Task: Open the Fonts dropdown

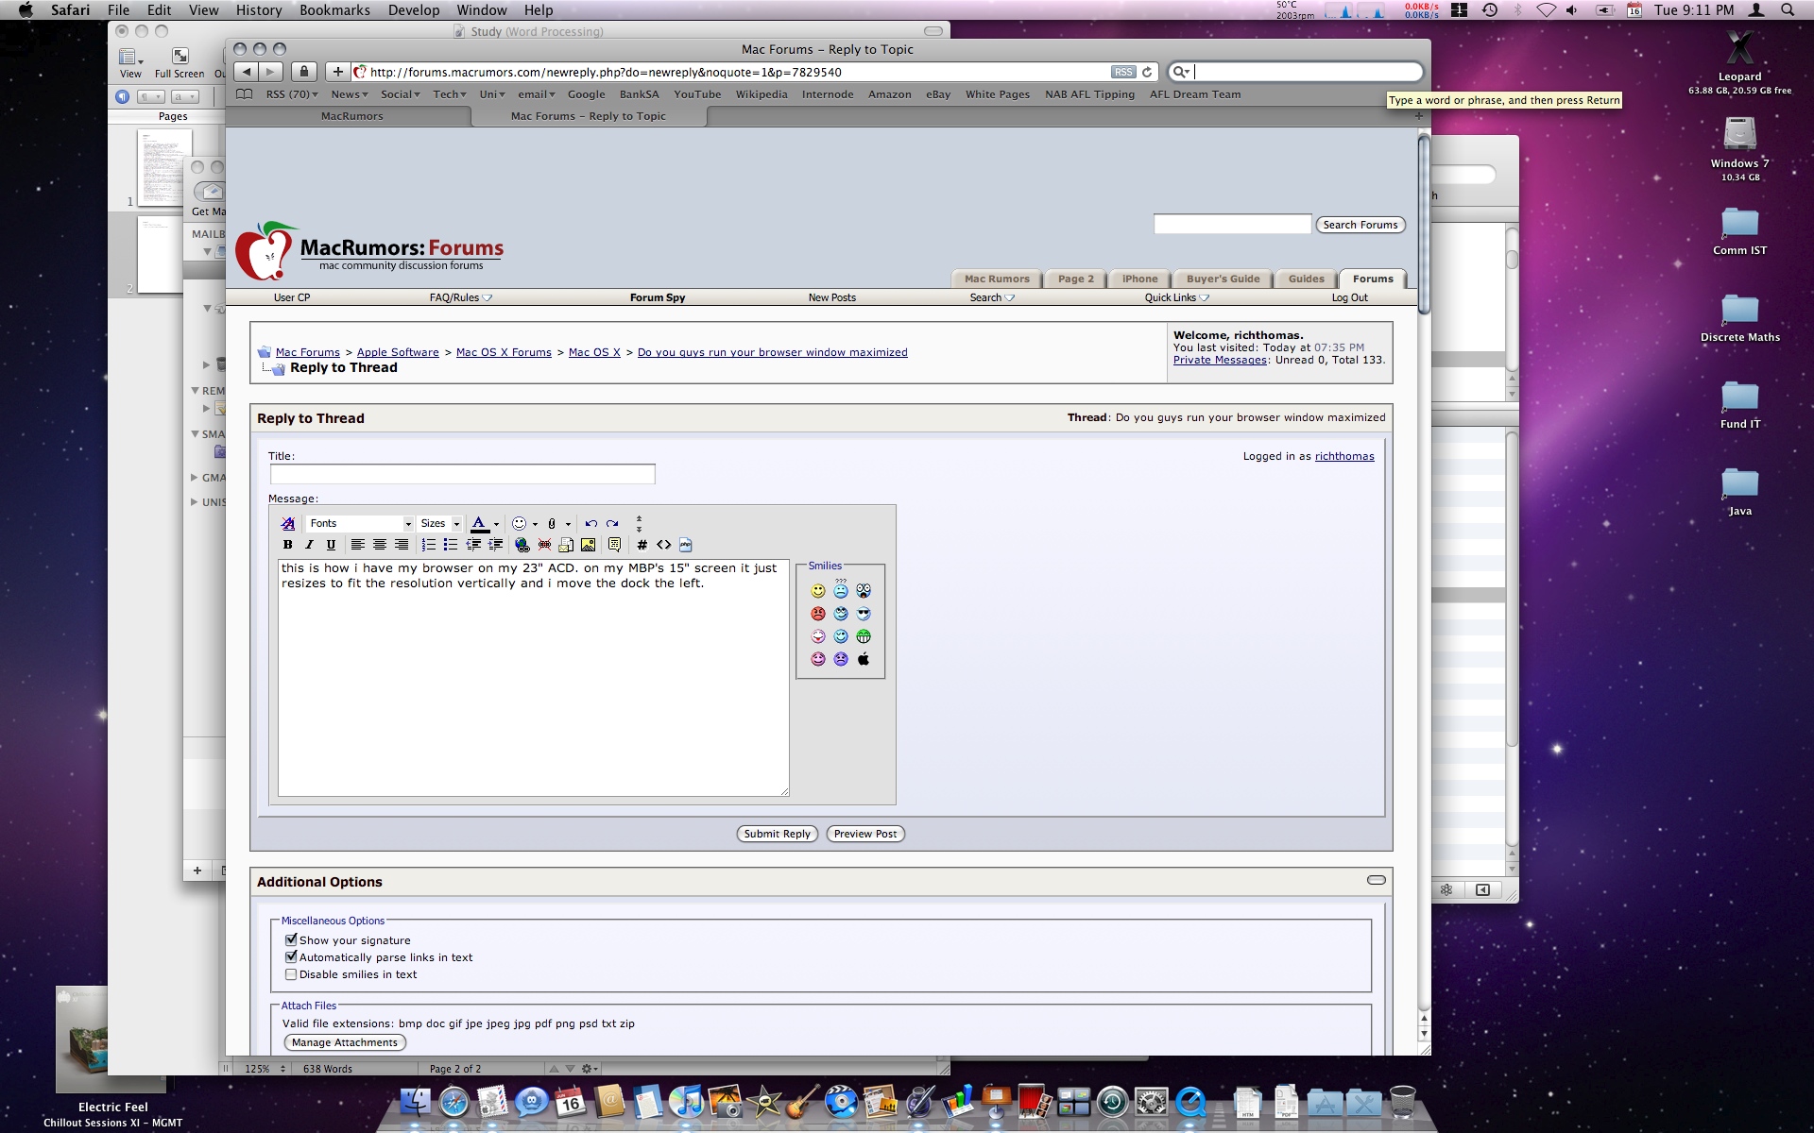Action: click(x=361, y=523)
